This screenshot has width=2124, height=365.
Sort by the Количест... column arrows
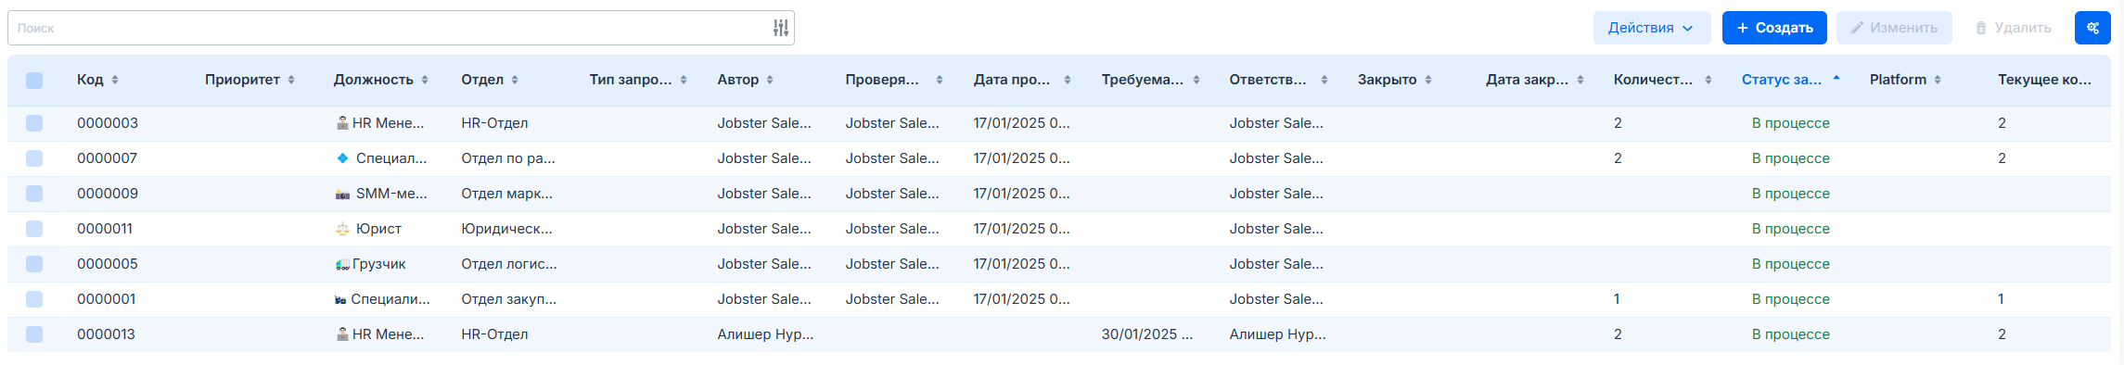[1708, 80]
